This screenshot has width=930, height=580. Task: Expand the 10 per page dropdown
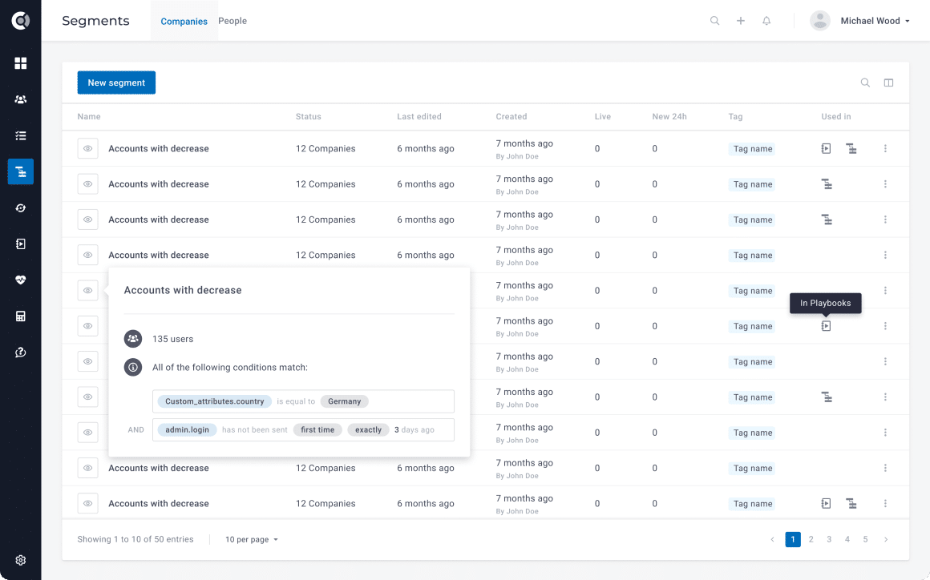[252, 540]
